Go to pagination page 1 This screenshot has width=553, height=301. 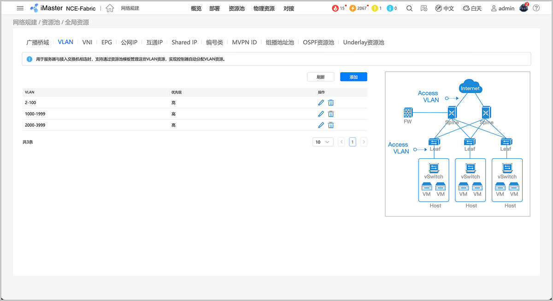pos(353,142)
